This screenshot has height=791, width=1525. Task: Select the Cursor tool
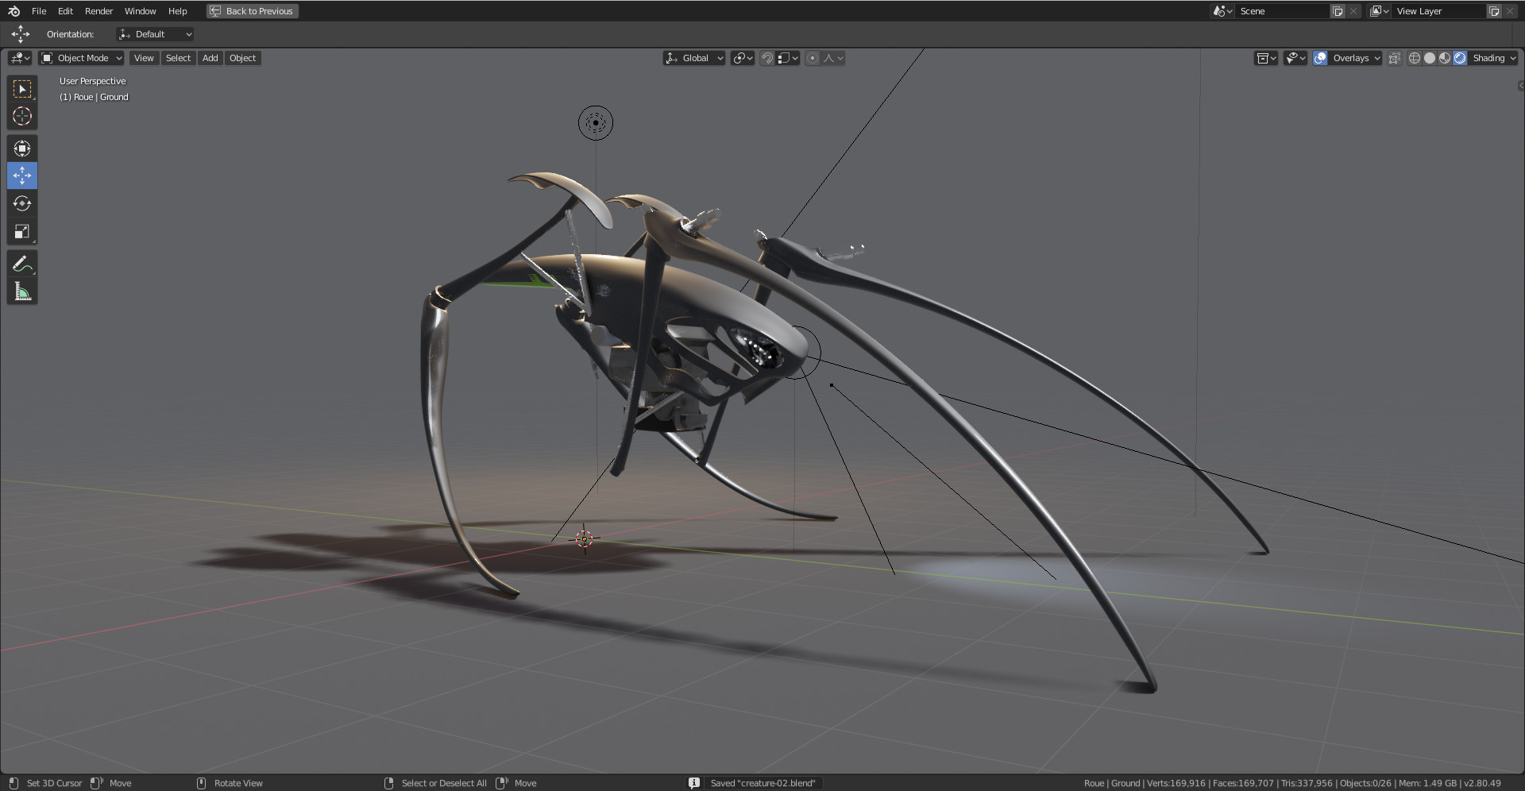(22, 116)
